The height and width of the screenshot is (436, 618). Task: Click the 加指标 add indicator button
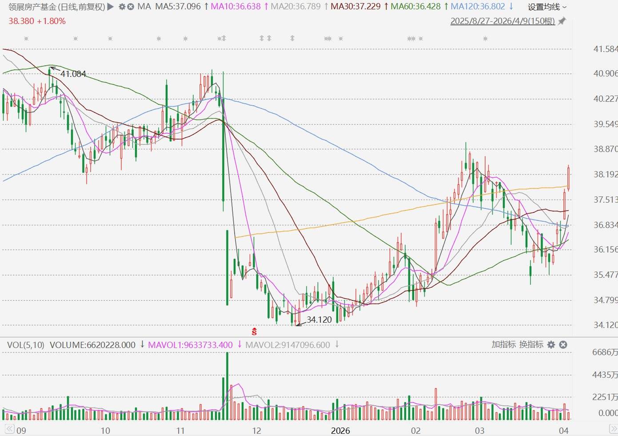(x=503, y=344)
